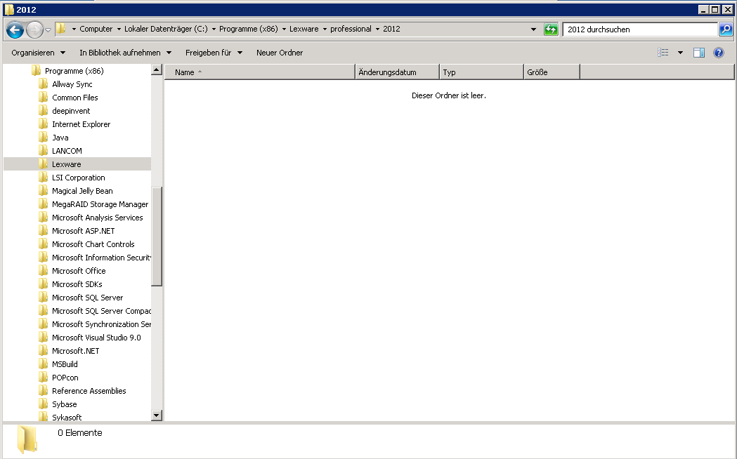Expand dropdown arrow after Computer breadcrumb
Image resolution: width=737 pixels, height=459 pixels.
(119, 29)
